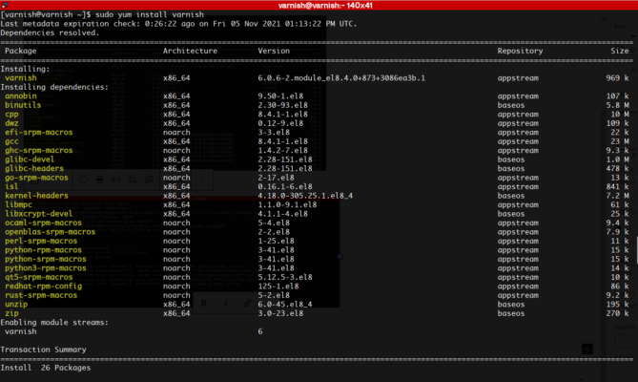The height and width of the screenshot is (382, 638).
Task: Click the '7.2 M' size of kernel-headers
Action: (x=617, y=196)
